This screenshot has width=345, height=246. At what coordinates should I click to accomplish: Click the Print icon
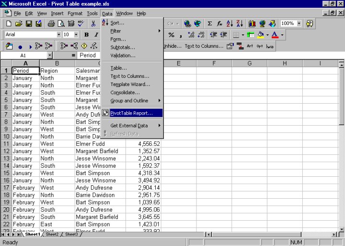click(51, 23)
